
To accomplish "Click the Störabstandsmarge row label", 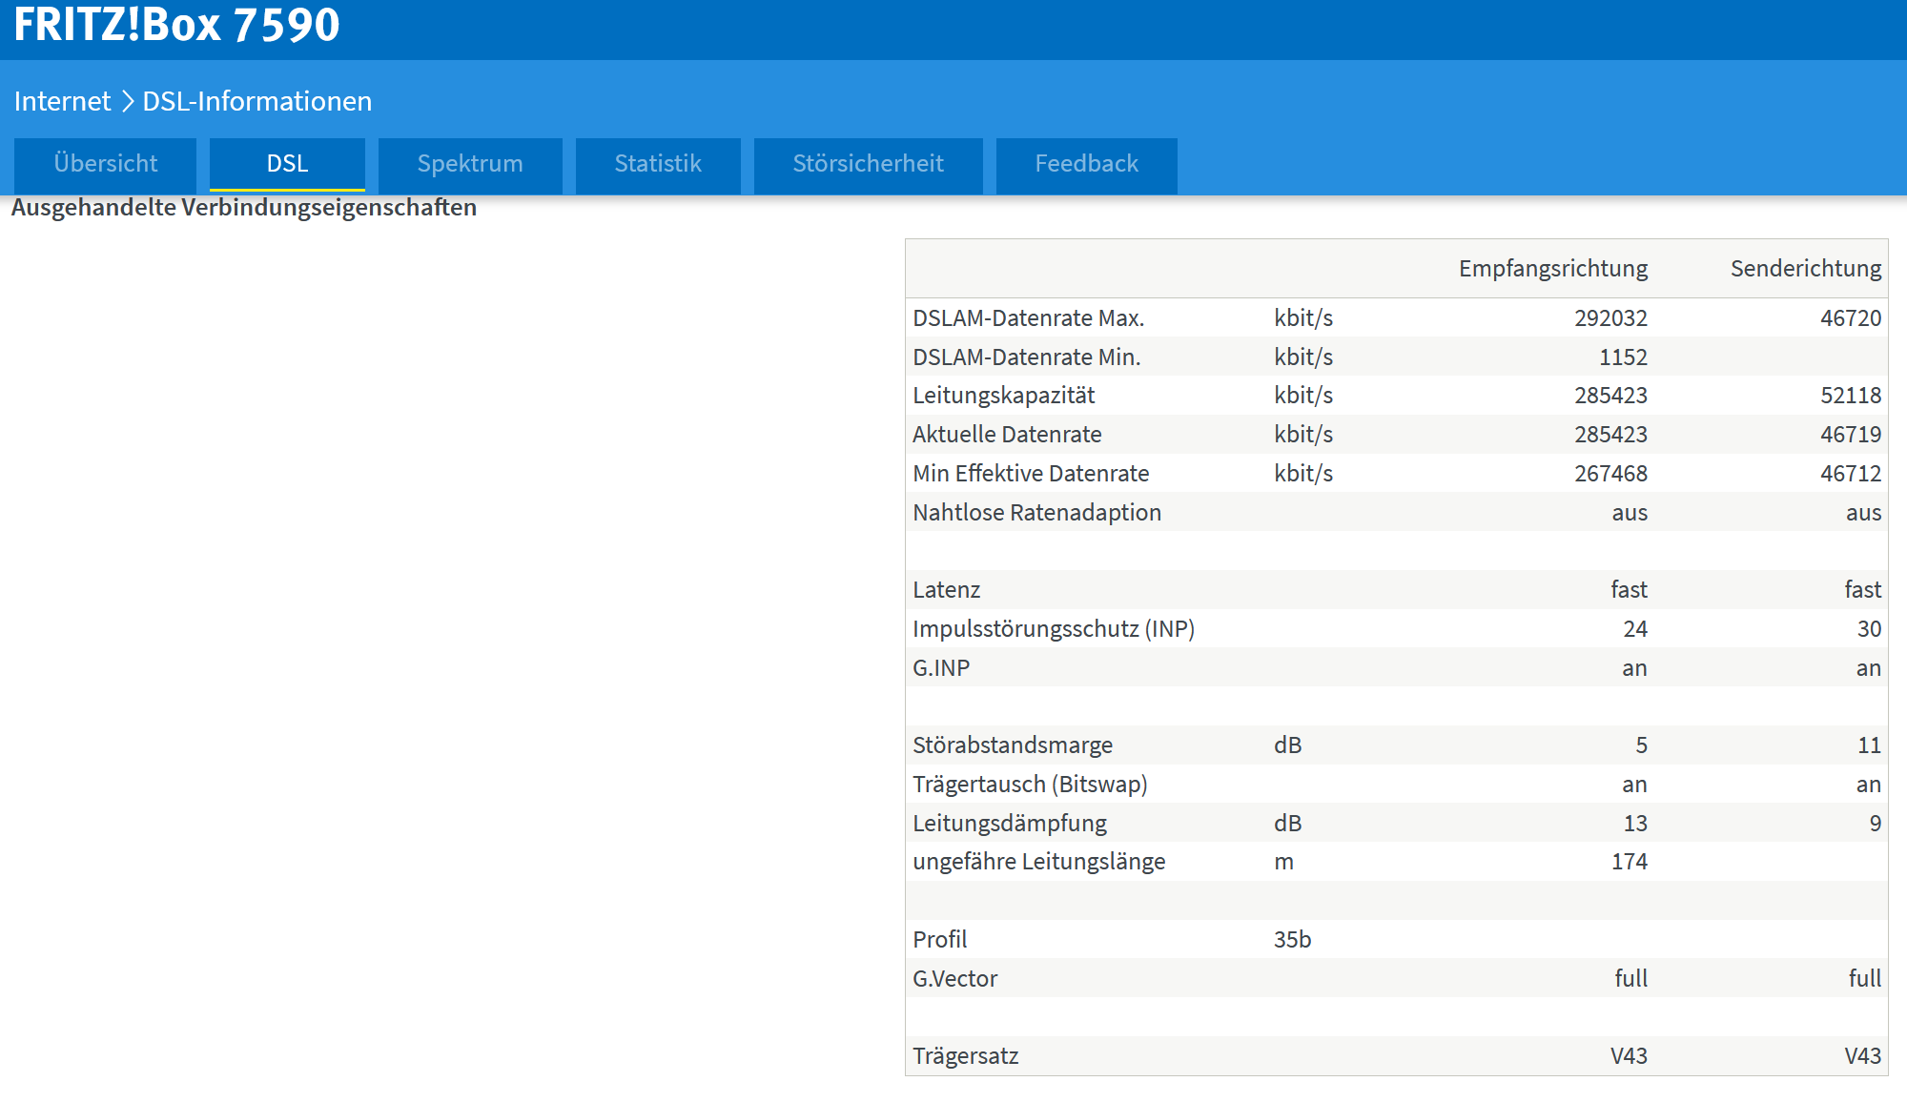I will [1012, 745].
